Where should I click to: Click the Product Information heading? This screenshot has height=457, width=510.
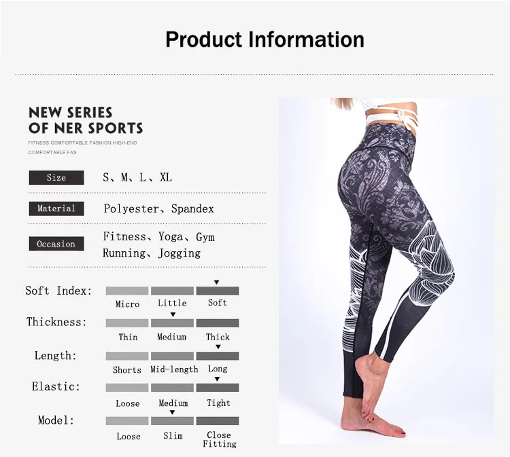(265, 39)
